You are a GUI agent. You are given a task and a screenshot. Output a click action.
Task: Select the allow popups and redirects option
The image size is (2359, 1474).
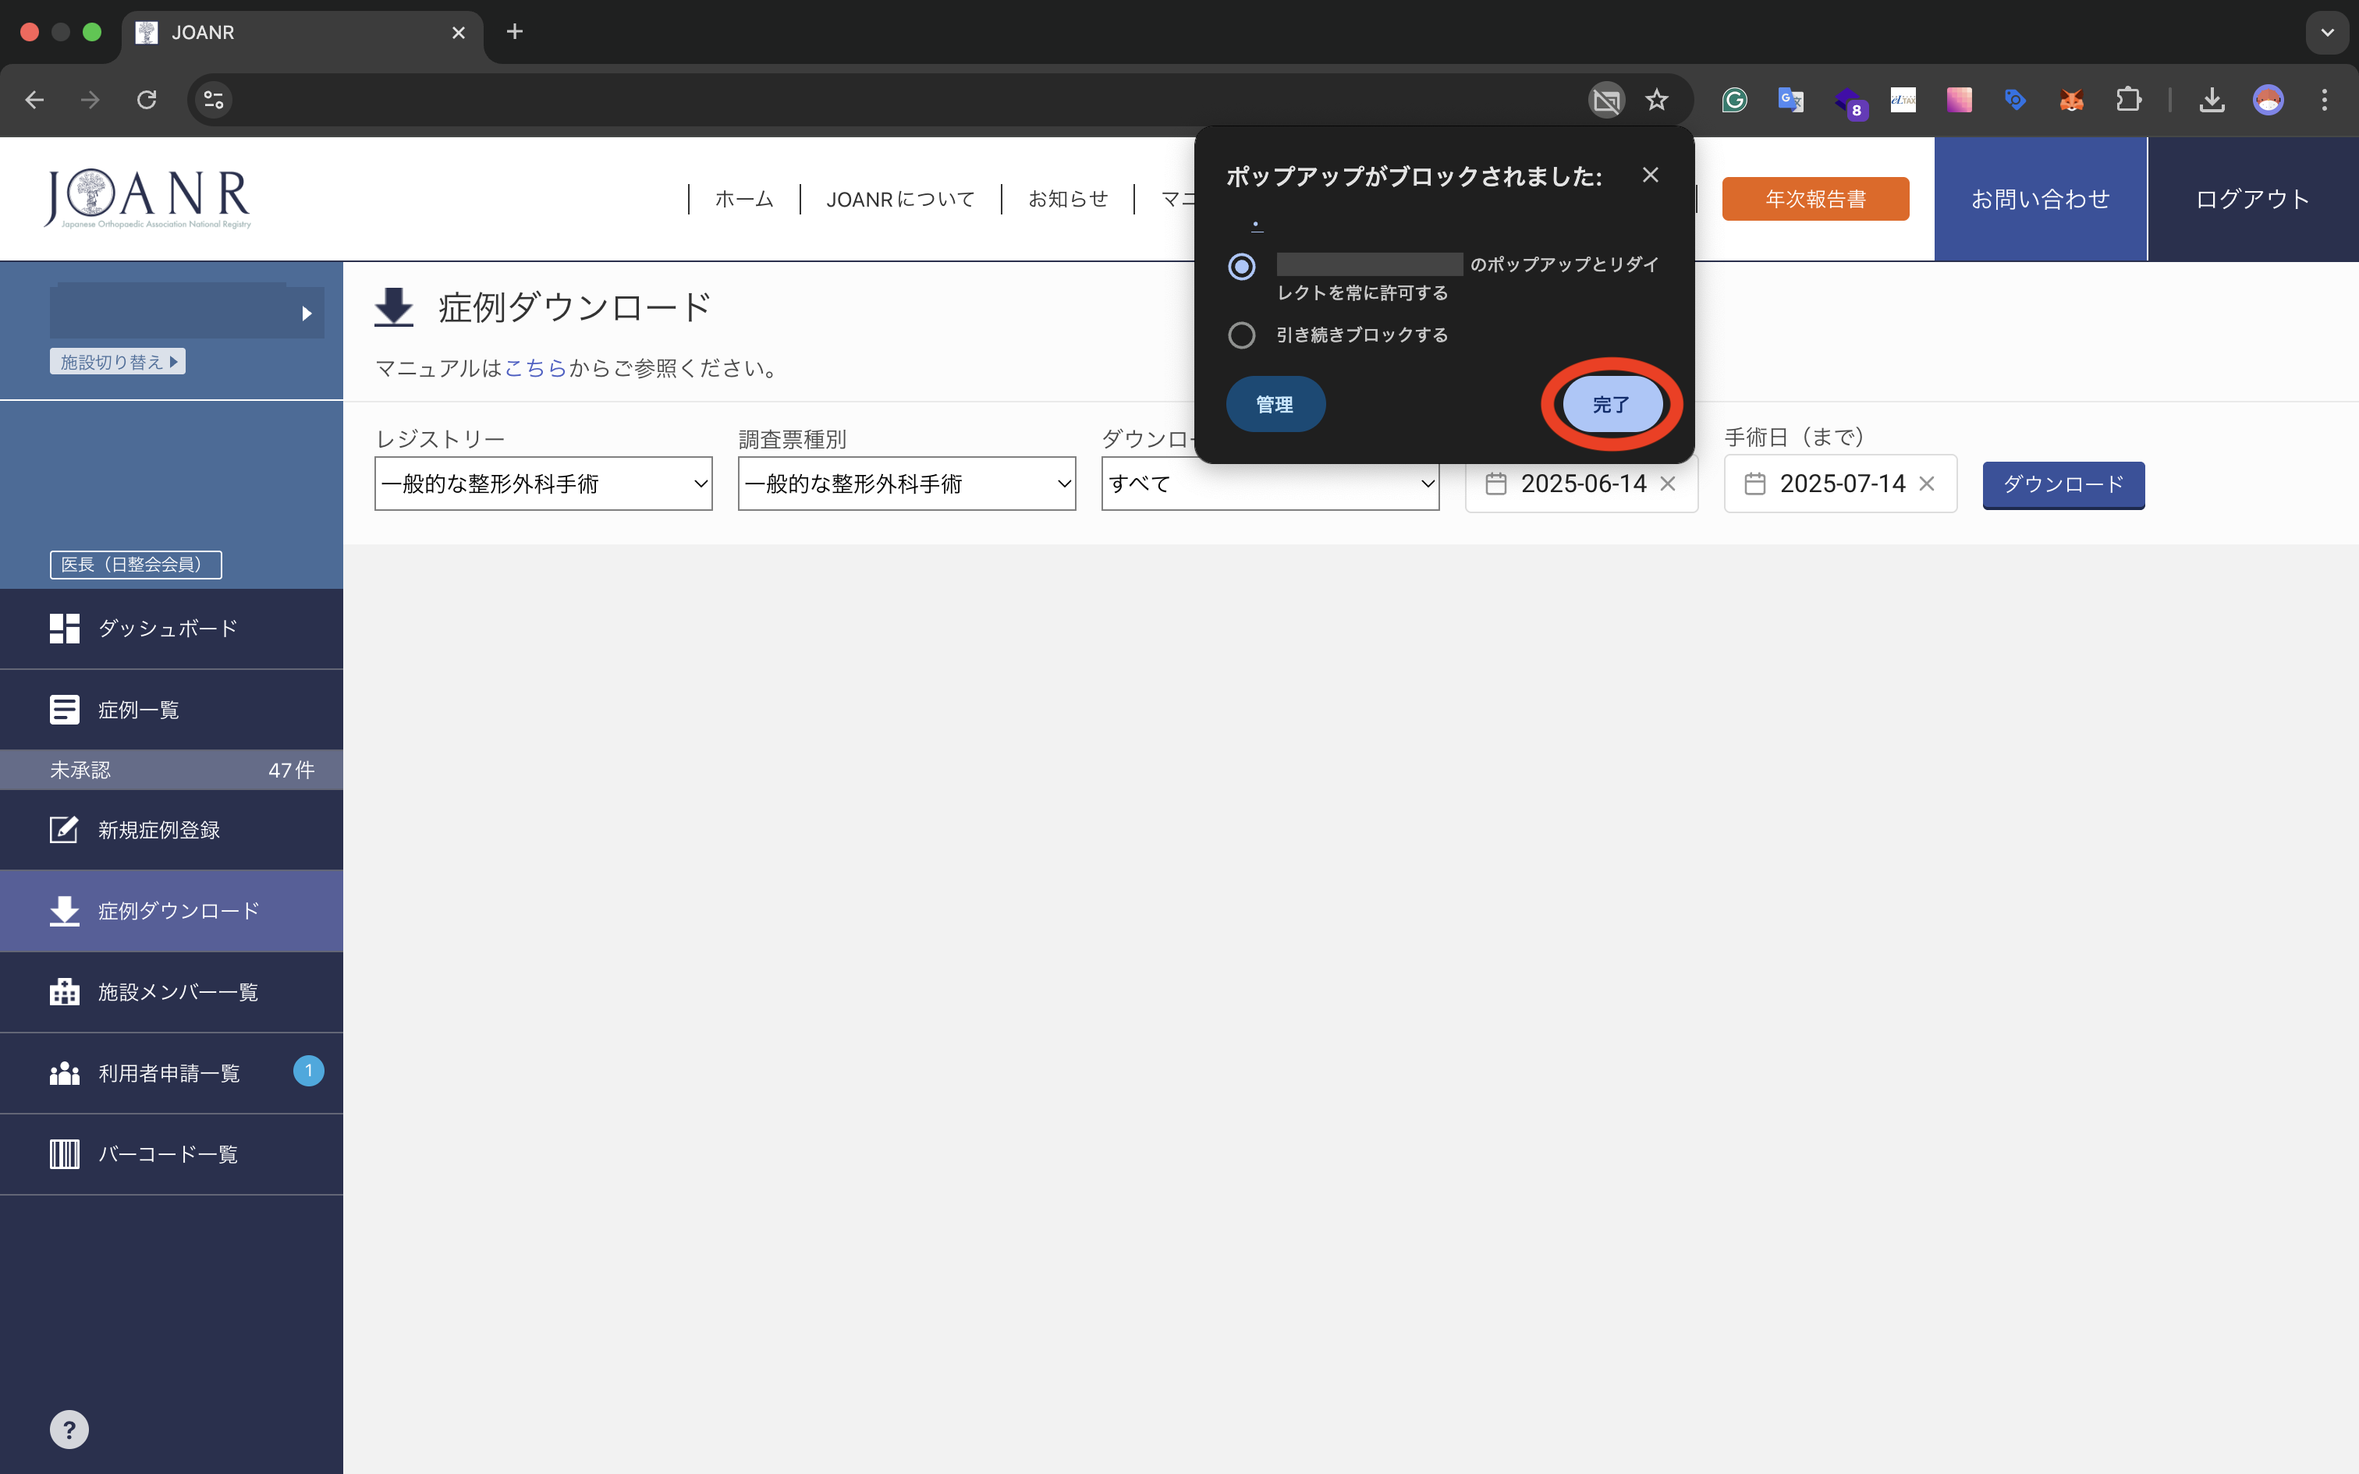pos(1241,266)
